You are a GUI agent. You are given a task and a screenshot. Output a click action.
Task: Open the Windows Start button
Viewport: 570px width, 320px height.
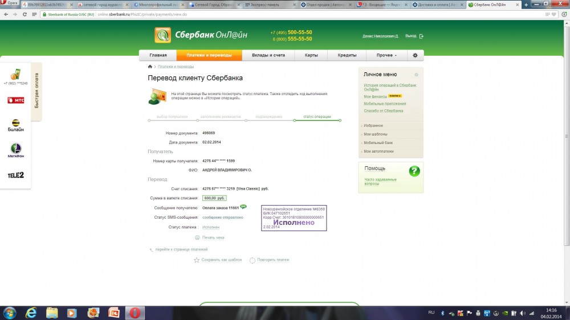(10, 313)
